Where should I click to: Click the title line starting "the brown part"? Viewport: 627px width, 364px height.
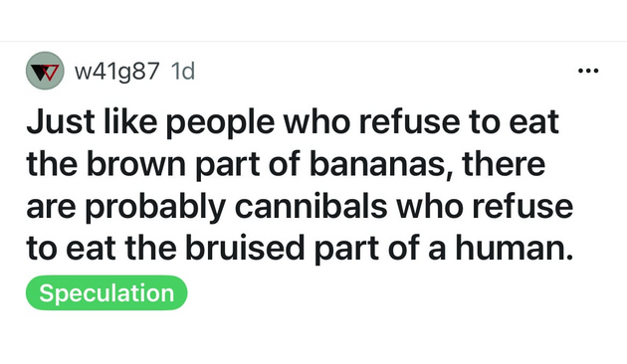(286, 164)
